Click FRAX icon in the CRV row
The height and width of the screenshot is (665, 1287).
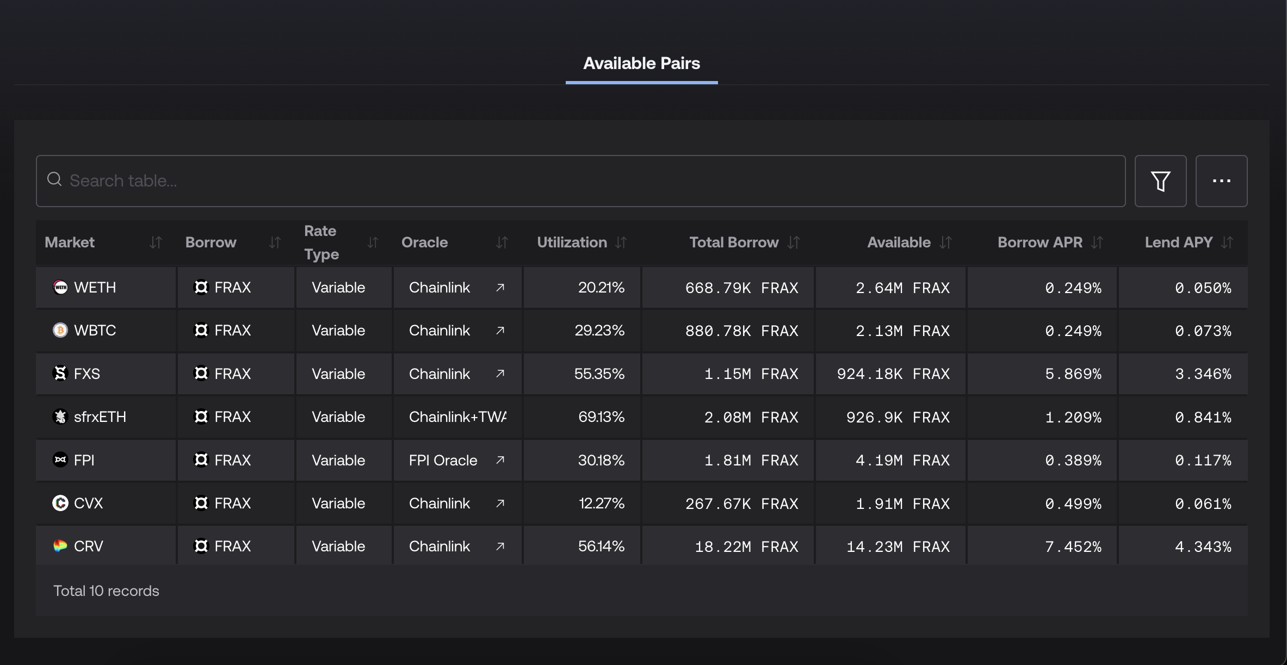coord(201,546)
